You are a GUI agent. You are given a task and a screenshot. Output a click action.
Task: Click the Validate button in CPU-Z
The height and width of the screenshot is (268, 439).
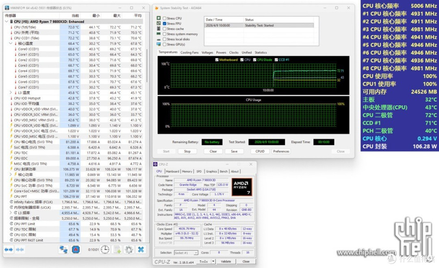pos(226,262)
